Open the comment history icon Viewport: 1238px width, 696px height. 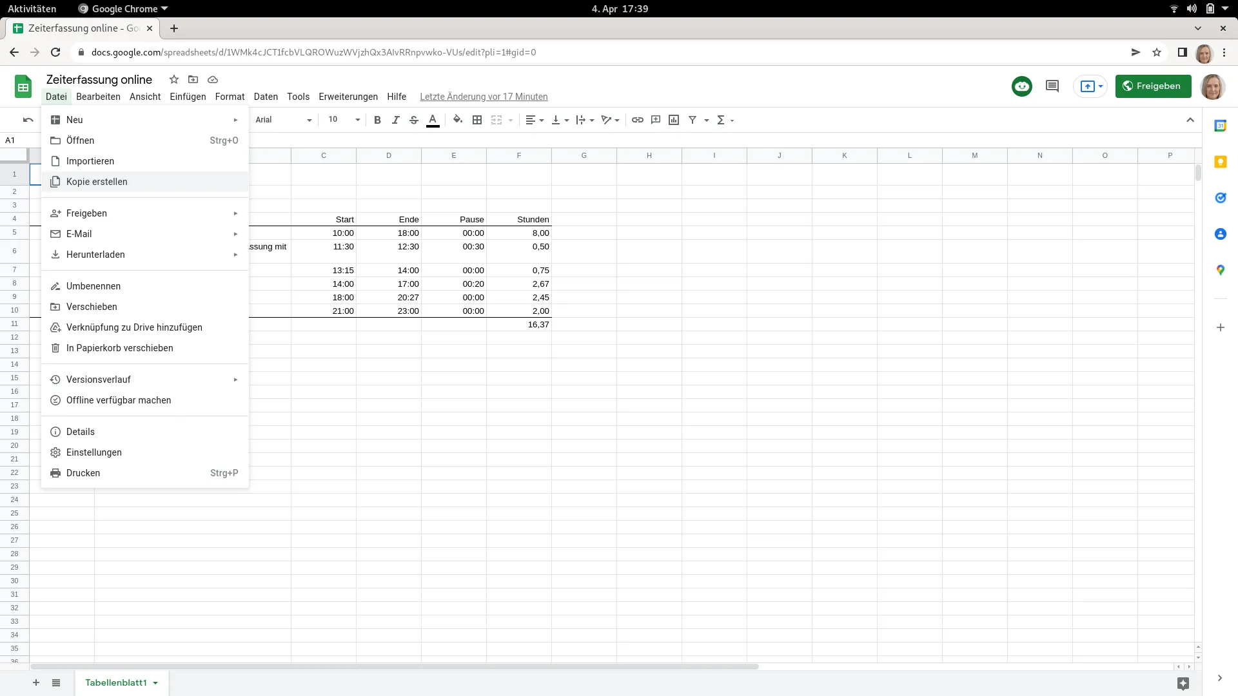click(1052, 86)
